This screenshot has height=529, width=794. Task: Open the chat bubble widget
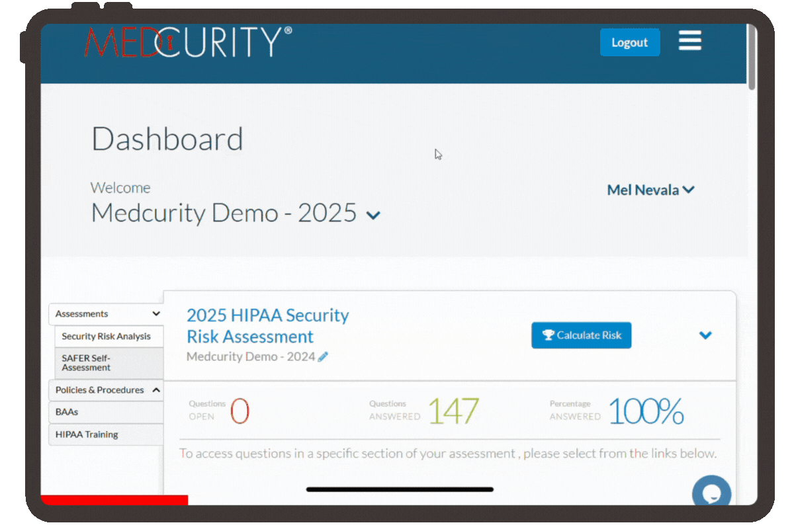711,493
